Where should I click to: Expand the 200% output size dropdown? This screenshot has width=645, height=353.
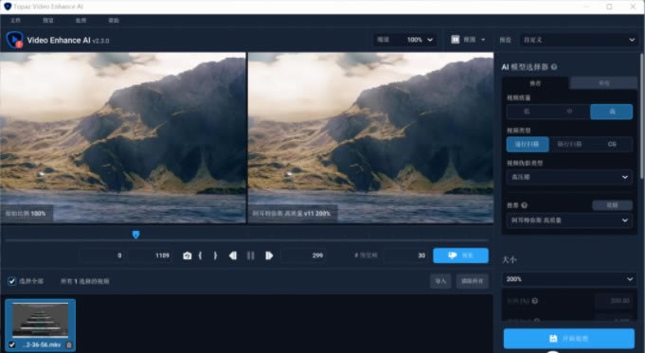[x=569, y=279]
